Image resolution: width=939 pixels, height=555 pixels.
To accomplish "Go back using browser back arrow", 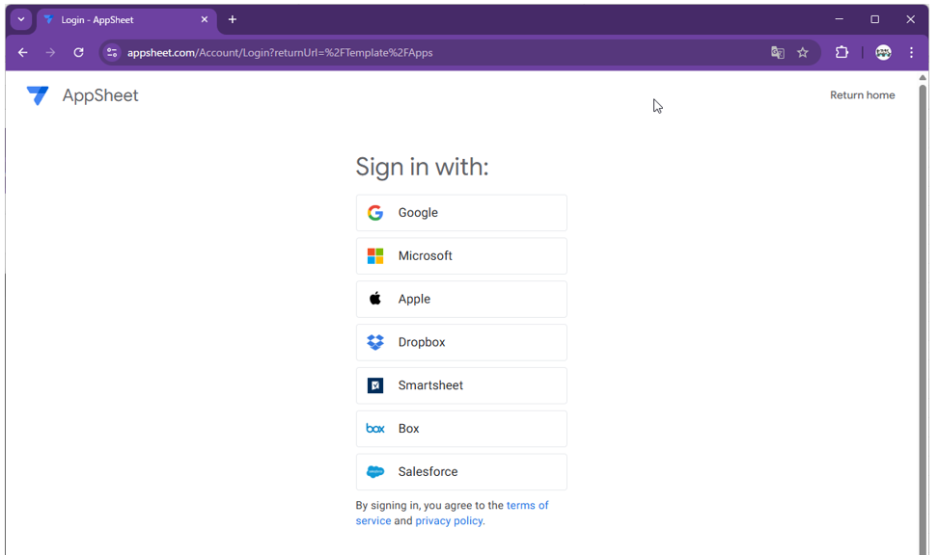I will pos(23,53).
